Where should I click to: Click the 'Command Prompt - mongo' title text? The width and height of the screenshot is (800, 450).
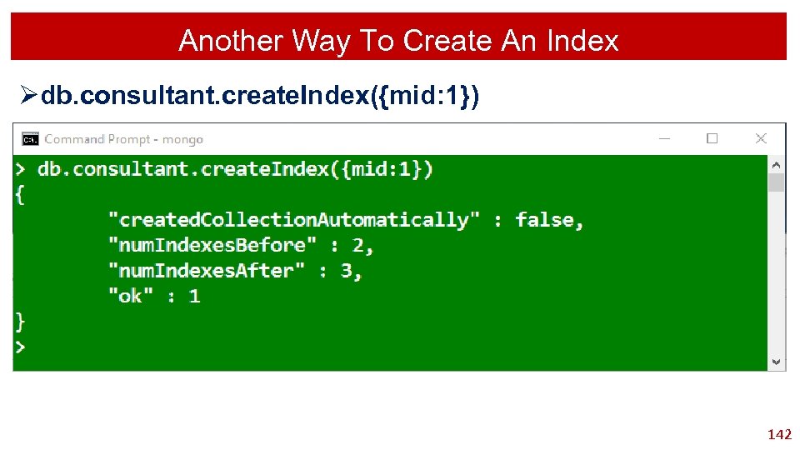tap(123, 139)
